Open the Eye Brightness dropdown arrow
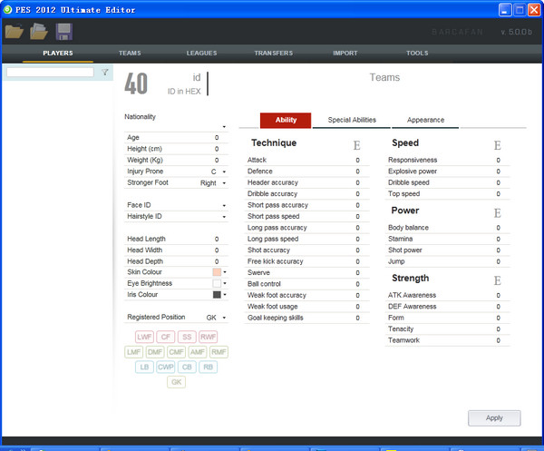 pos(225,283)
